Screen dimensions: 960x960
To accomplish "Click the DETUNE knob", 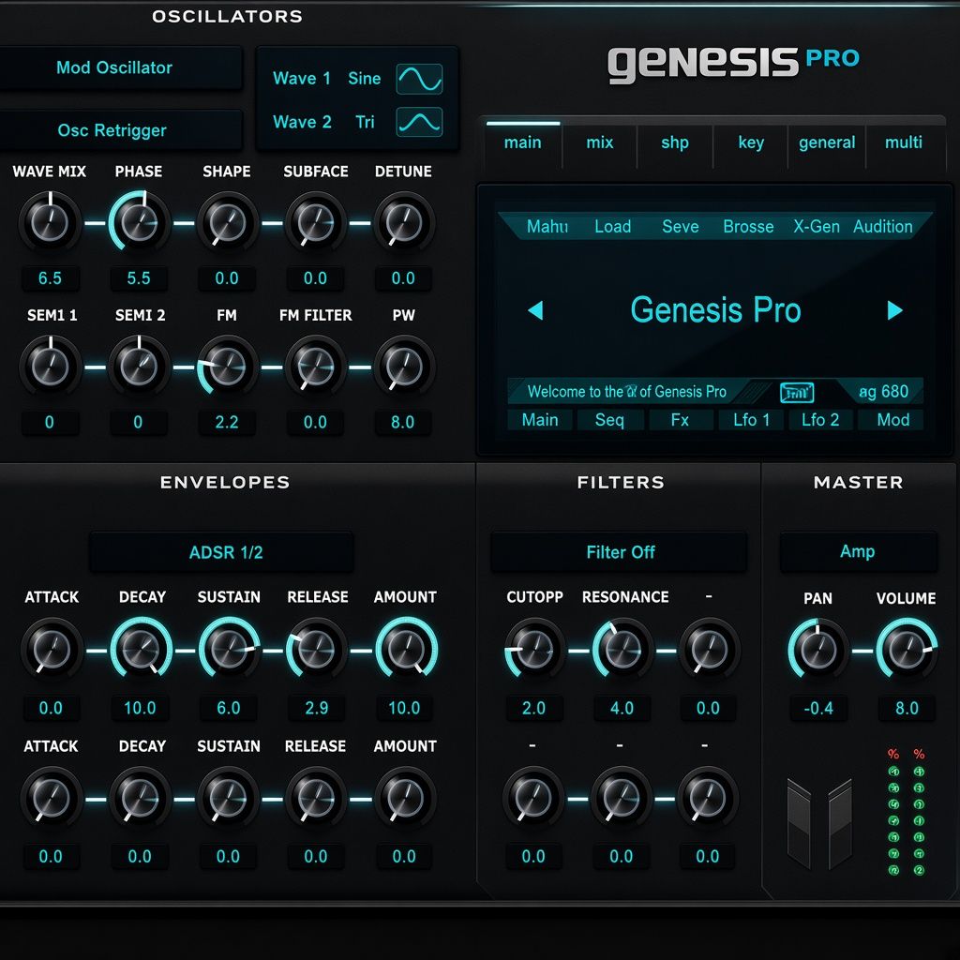I will click(403, 222).
